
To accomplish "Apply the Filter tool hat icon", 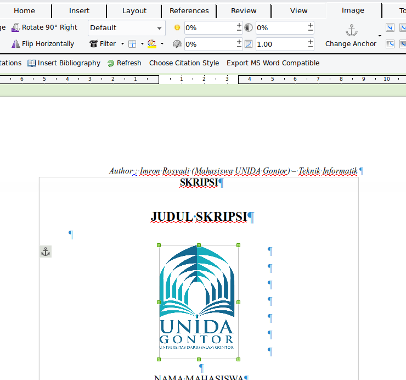I will [93, 44].
